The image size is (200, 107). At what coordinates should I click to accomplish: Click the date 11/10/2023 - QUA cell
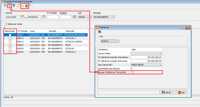click(38, 45)
